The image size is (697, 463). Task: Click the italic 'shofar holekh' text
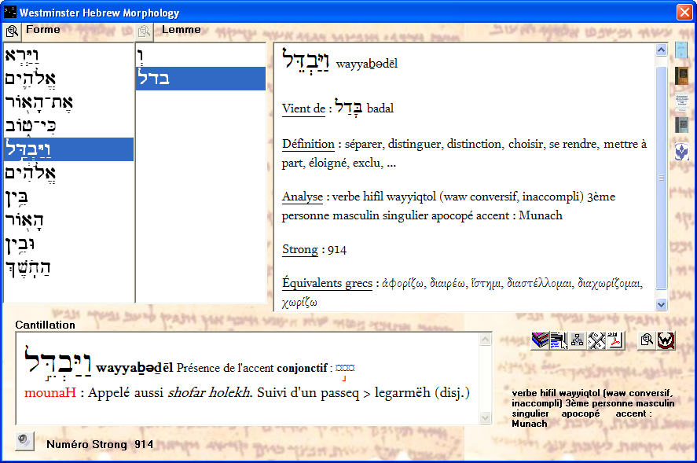pyautogui.click(x=209, y=393)
